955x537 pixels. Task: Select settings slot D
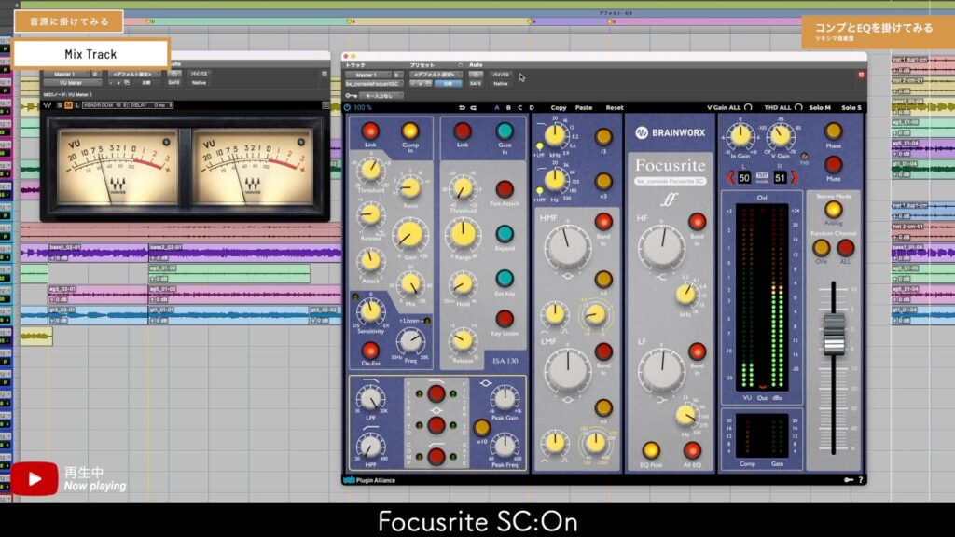(x=532, y=108)
